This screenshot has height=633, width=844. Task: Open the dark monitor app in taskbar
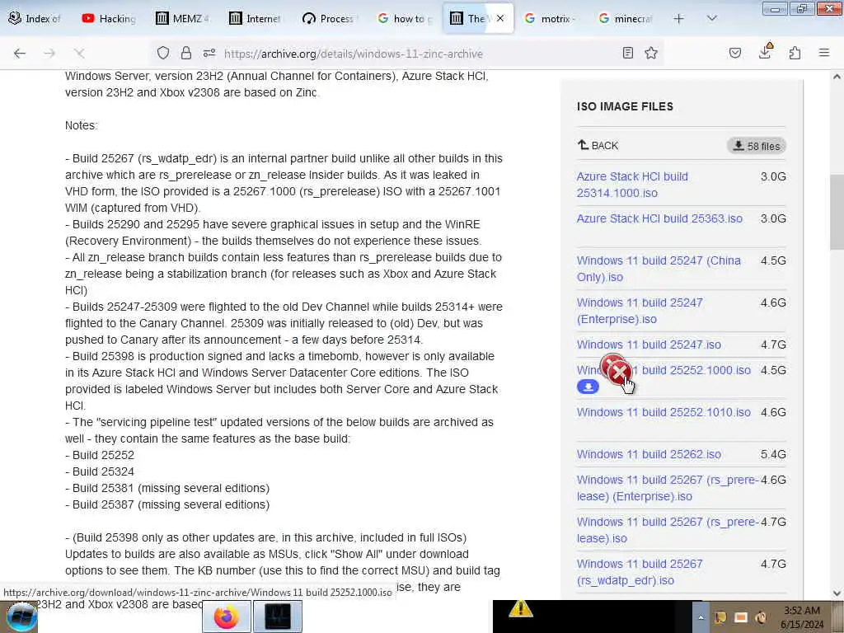tap(278, 617)
